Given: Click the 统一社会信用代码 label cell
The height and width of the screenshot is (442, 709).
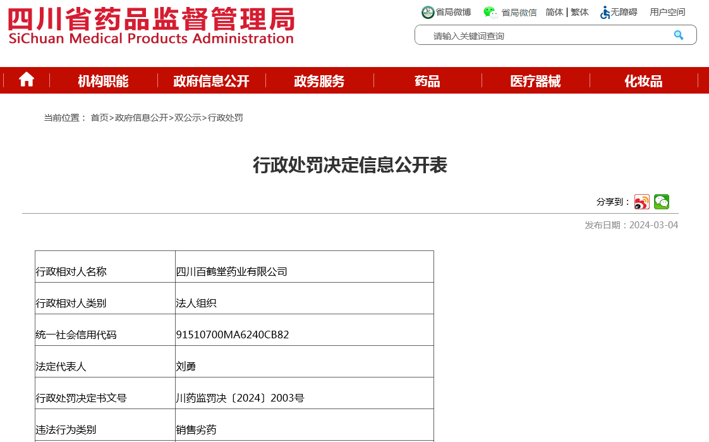Looking at the screenshot, I should click(105, 330).
